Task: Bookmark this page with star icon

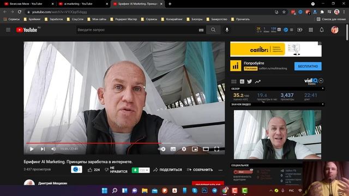Action: [x=284, y=12]
